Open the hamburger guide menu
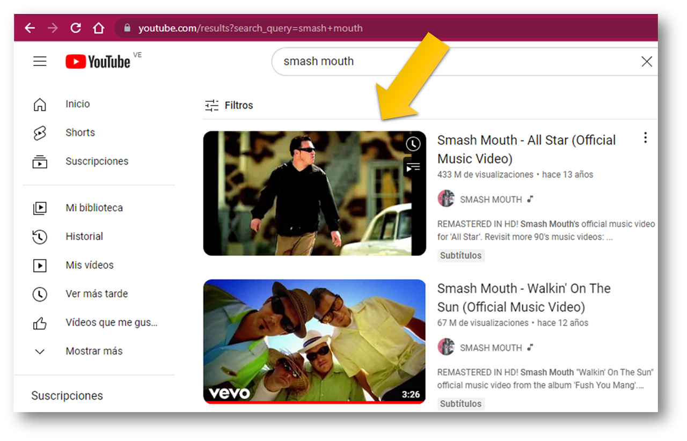 tap(40, 62)
